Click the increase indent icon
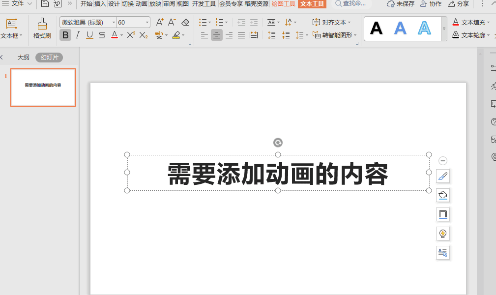The image size is (496, 295). (254, 22)
